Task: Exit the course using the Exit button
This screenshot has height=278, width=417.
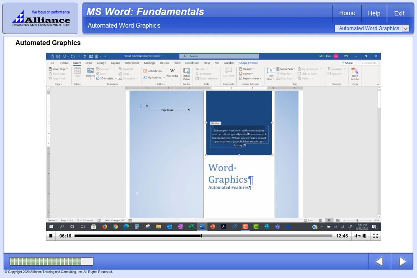Action: pyautogui.click(x=399, y=13)
